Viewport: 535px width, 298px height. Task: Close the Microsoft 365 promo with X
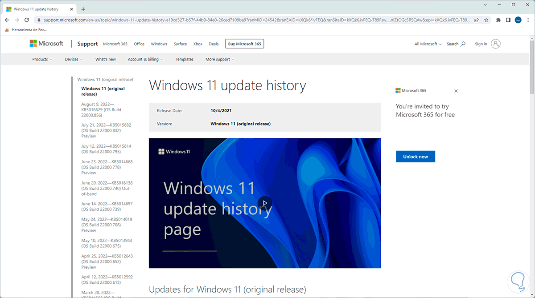click(x=456, y=91)
